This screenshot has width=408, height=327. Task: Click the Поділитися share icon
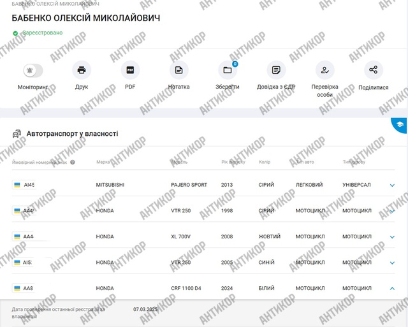(x=374, y=69)
